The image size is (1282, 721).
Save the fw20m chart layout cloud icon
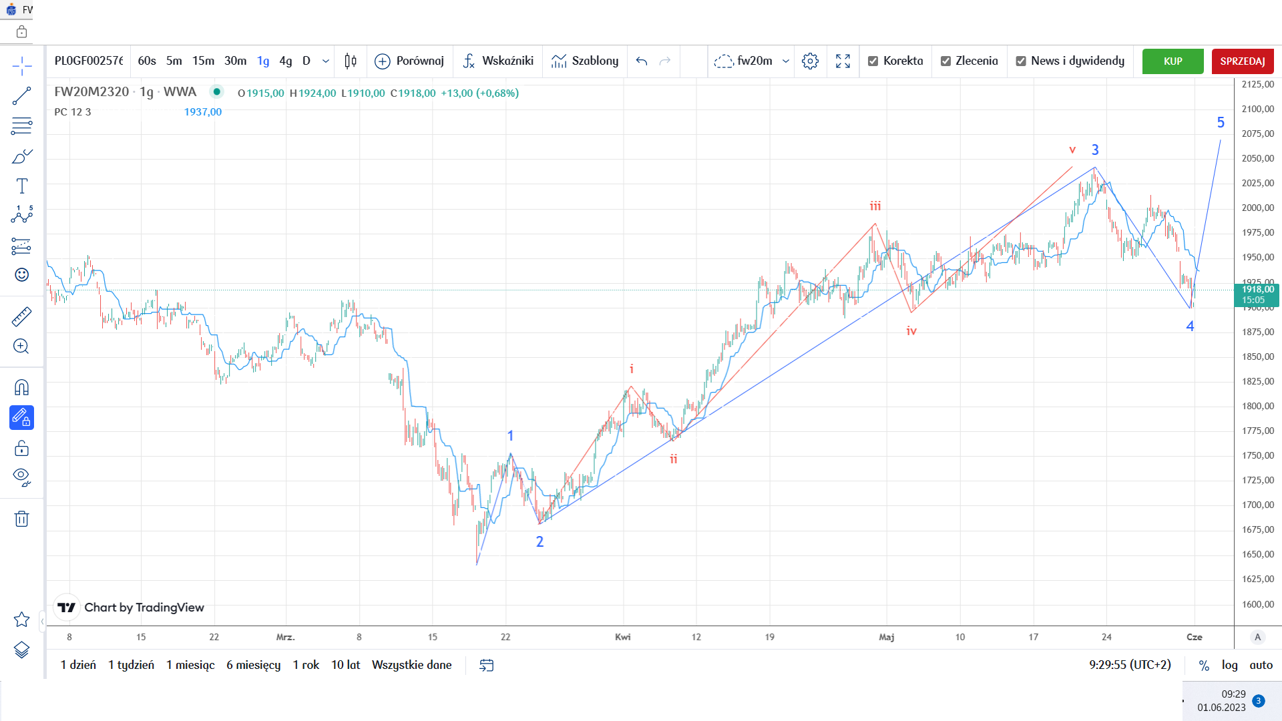coord(724,61)
